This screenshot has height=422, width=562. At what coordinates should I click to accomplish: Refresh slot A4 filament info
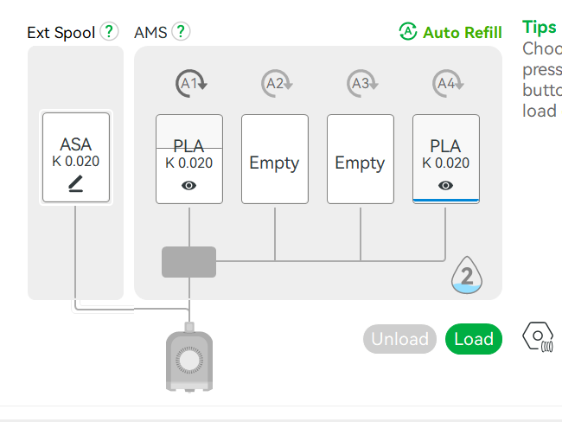[448, 84]
